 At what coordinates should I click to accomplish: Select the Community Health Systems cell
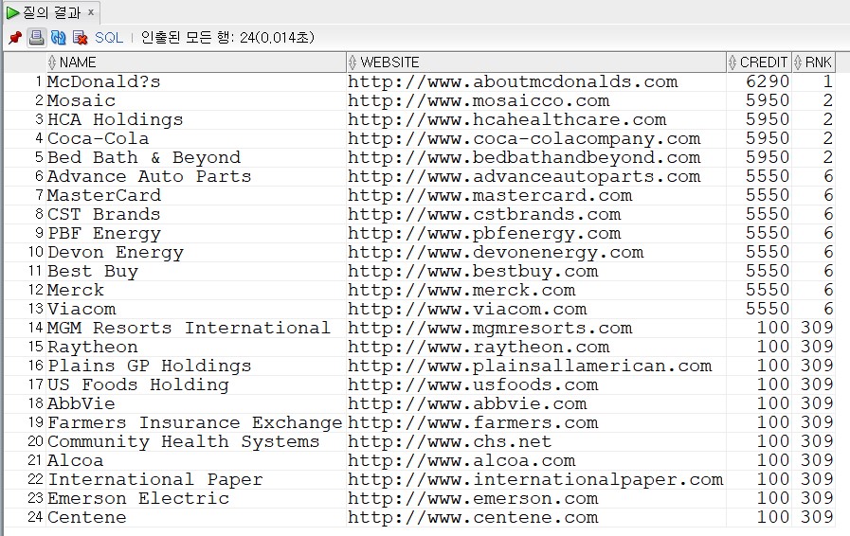(196, 442)
